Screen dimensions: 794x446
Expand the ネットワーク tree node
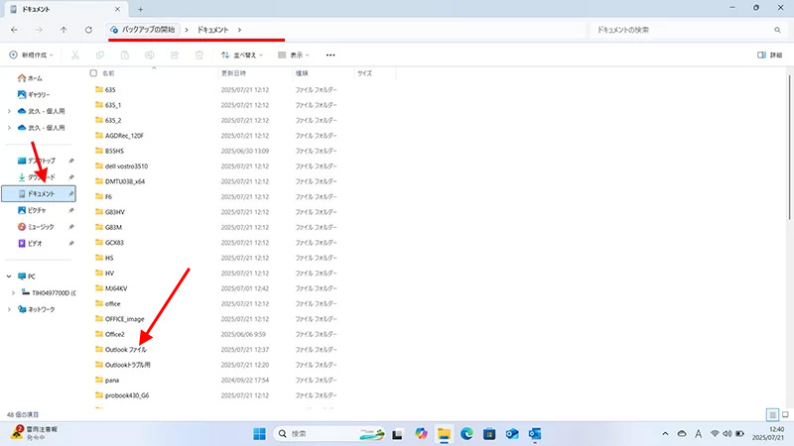pos(10,309)
